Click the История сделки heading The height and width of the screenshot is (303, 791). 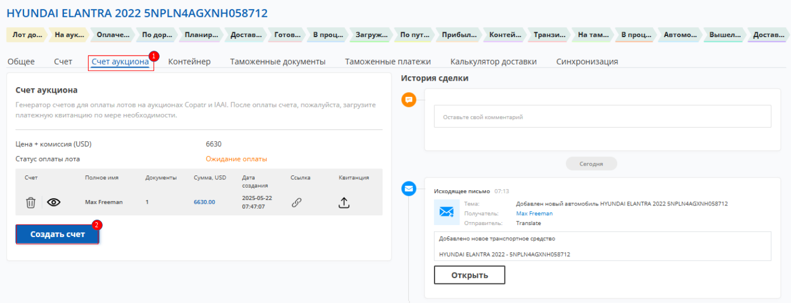[435, 78]
